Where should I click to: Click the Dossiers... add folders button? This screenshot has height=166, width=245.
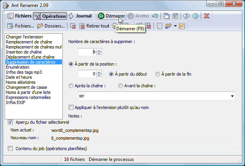tap(51, 26)
